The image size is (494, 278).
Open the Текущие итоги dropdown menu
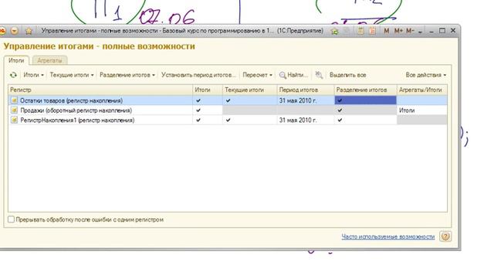pyautogui.click(x=72, y=75)
